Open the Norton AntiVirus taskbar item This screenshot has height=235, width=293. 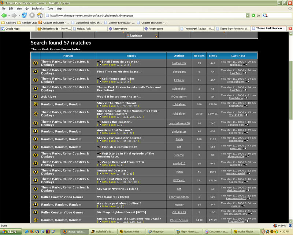pyautogui.click(x=132, y=232)
